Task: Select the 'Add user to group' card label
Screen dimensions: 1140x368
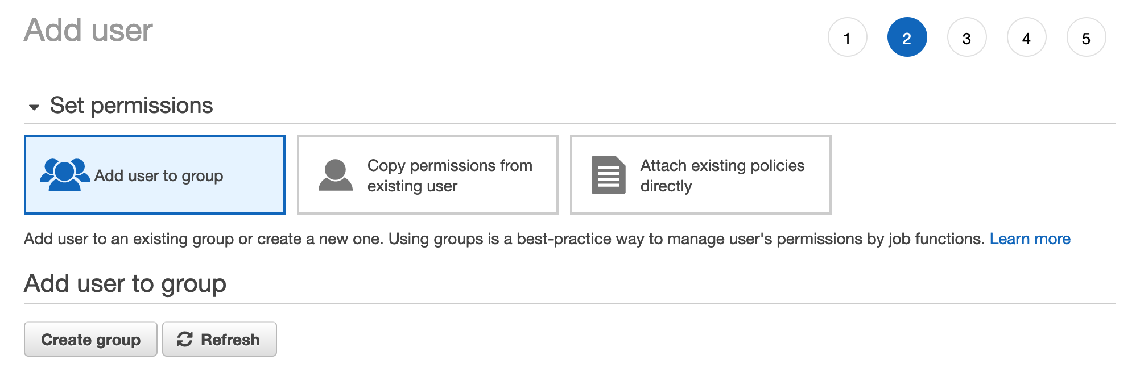Action: click(x=159, y=176)
